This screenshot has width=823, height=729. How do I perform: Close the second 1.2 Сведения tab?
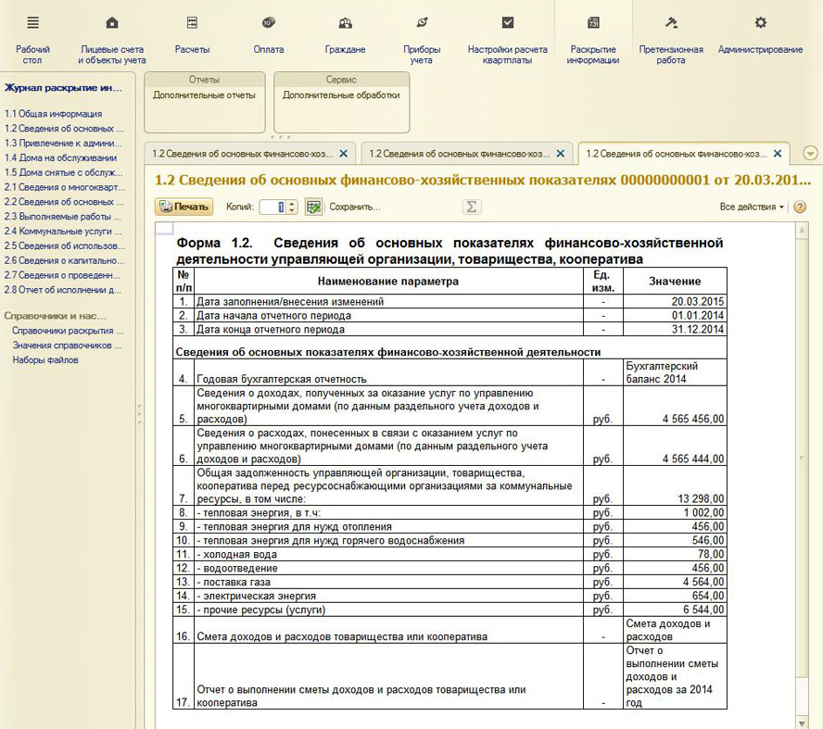click(x=561, y=154)
